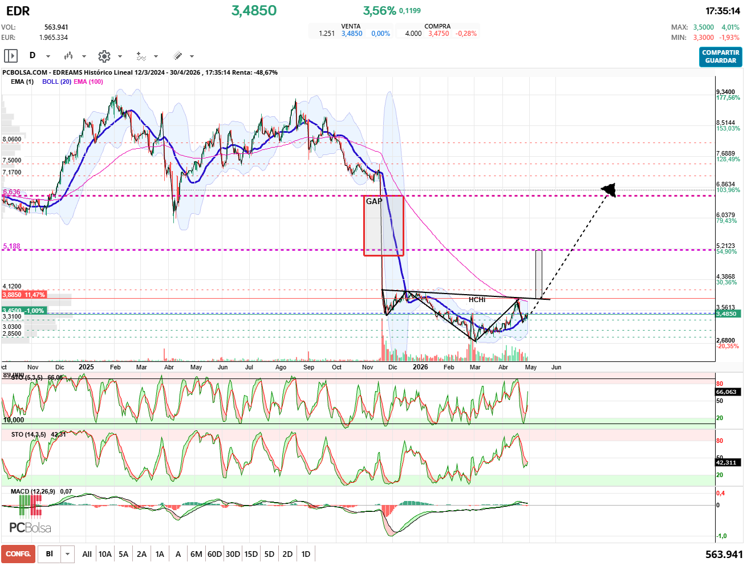Image resolution: width=751 pixels, height=566 pixels.
Task: Click the VOL value 563.941 in header
Action: (x=56, y=27)
